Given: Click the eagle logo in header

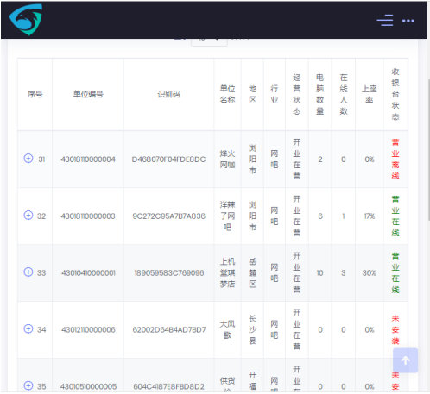Looking at the screenshot, I should pos(26,20).
